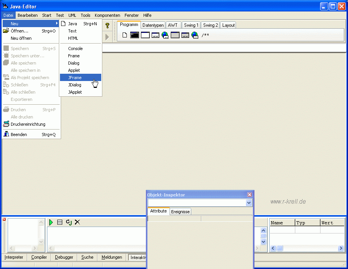348x269 pixels.
Task: Click the list icon beside the green arrow
Action: point(60,222)
